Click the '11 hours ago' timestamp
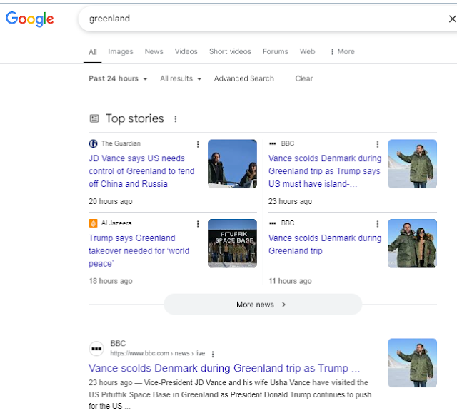Image resolution: width=457 pixels, height=418 pixels. click(290, 281)
